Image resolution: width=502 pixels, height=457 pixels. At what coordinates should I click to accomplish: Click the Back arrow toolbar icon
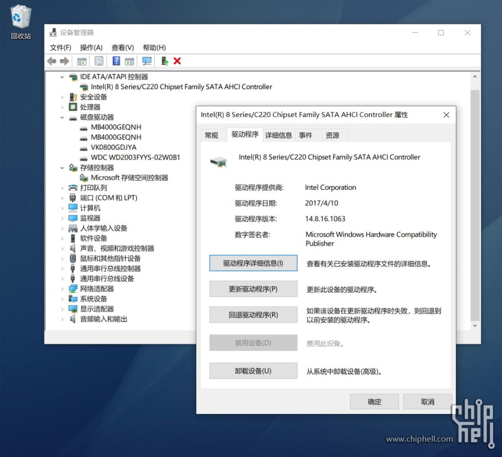coord(52,61)
